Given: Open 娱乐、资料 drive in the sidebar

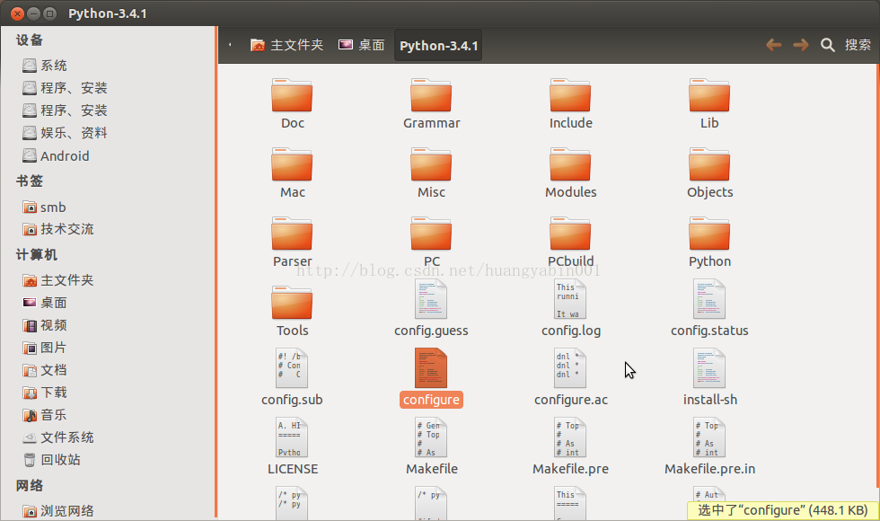Looking at the screenshot, I should 65,133.
